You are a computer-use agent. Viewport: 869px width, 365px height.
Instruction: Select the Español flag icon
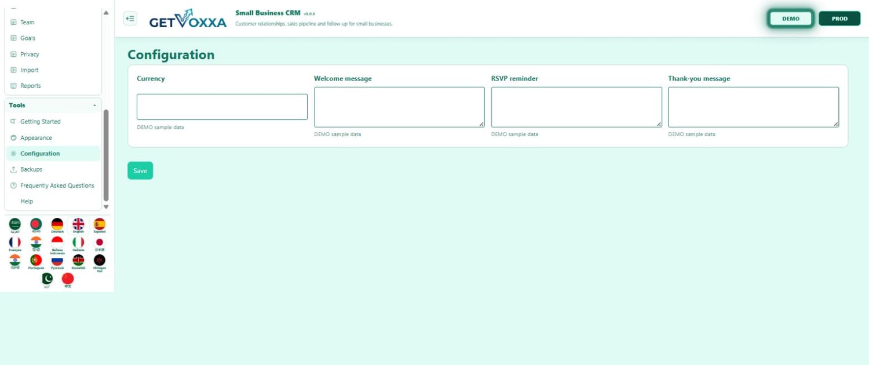click(100, 225)
